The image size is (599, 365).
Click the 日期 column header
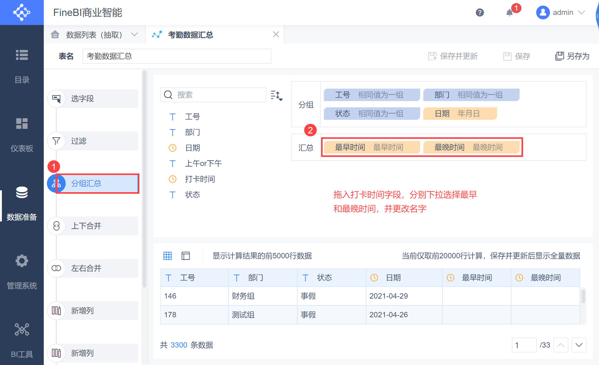[404, 278]
